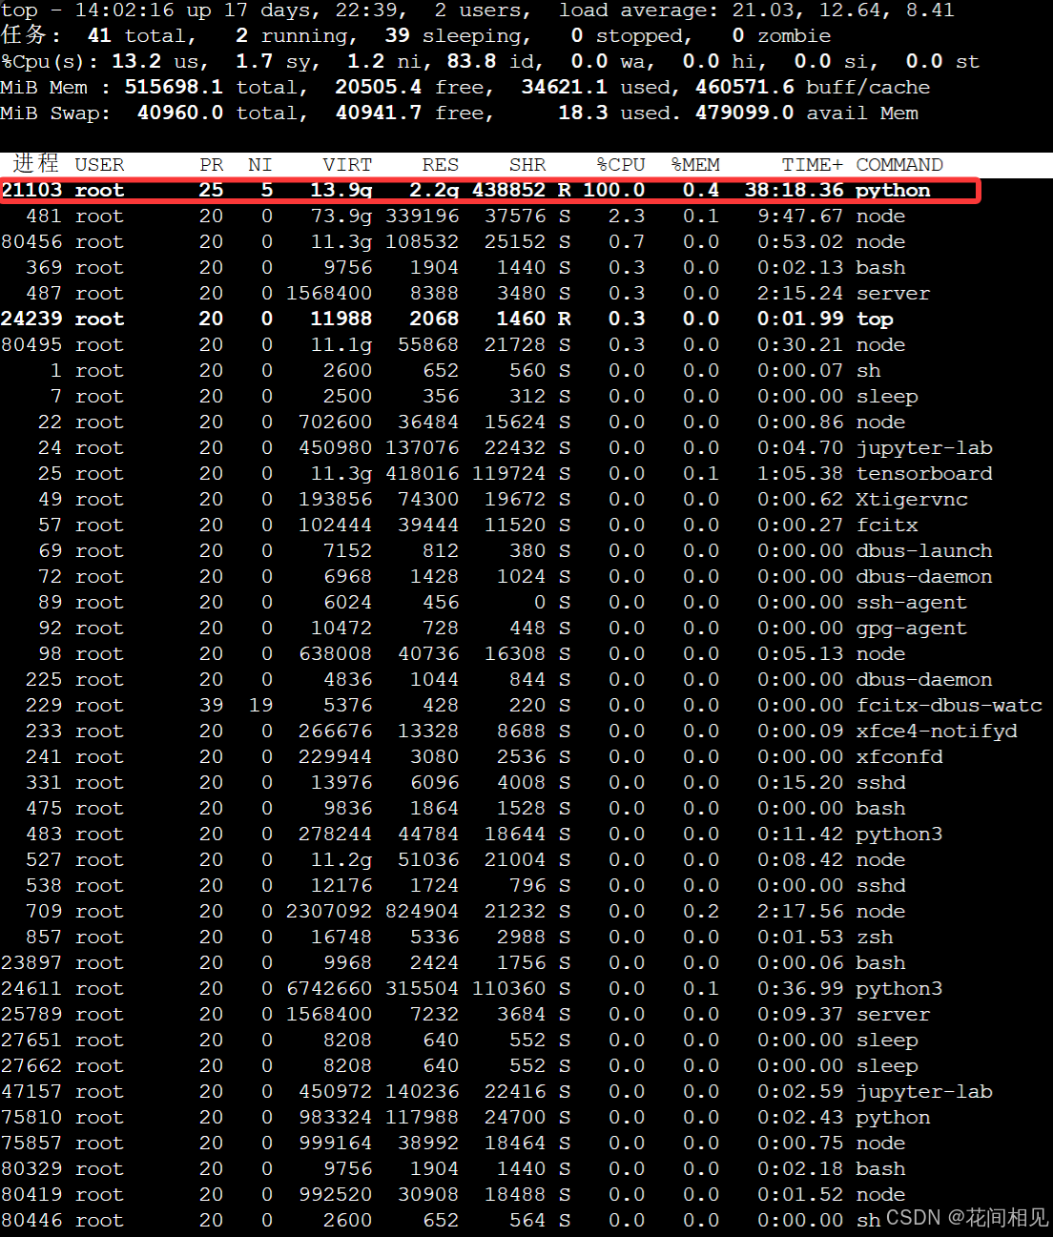Click the PID 229 priority value 39
The height and width of the screenshot is (1237, 1053).
[211, 705]
